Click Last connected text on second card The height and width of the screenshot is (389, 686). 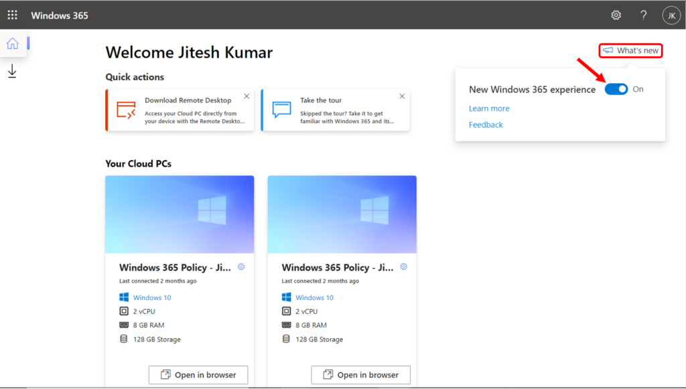(x=320, y=281)
